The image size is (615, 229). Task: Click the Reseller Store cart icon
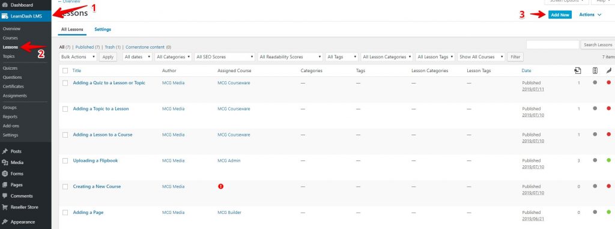click(x=5, y=207)
